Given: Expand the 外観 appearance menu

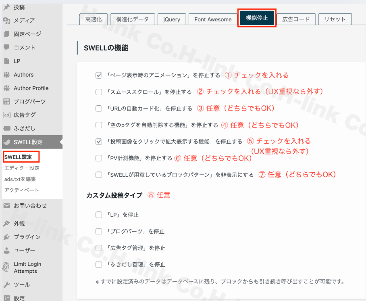Looking at the screenshot, I should pos(19,224).
